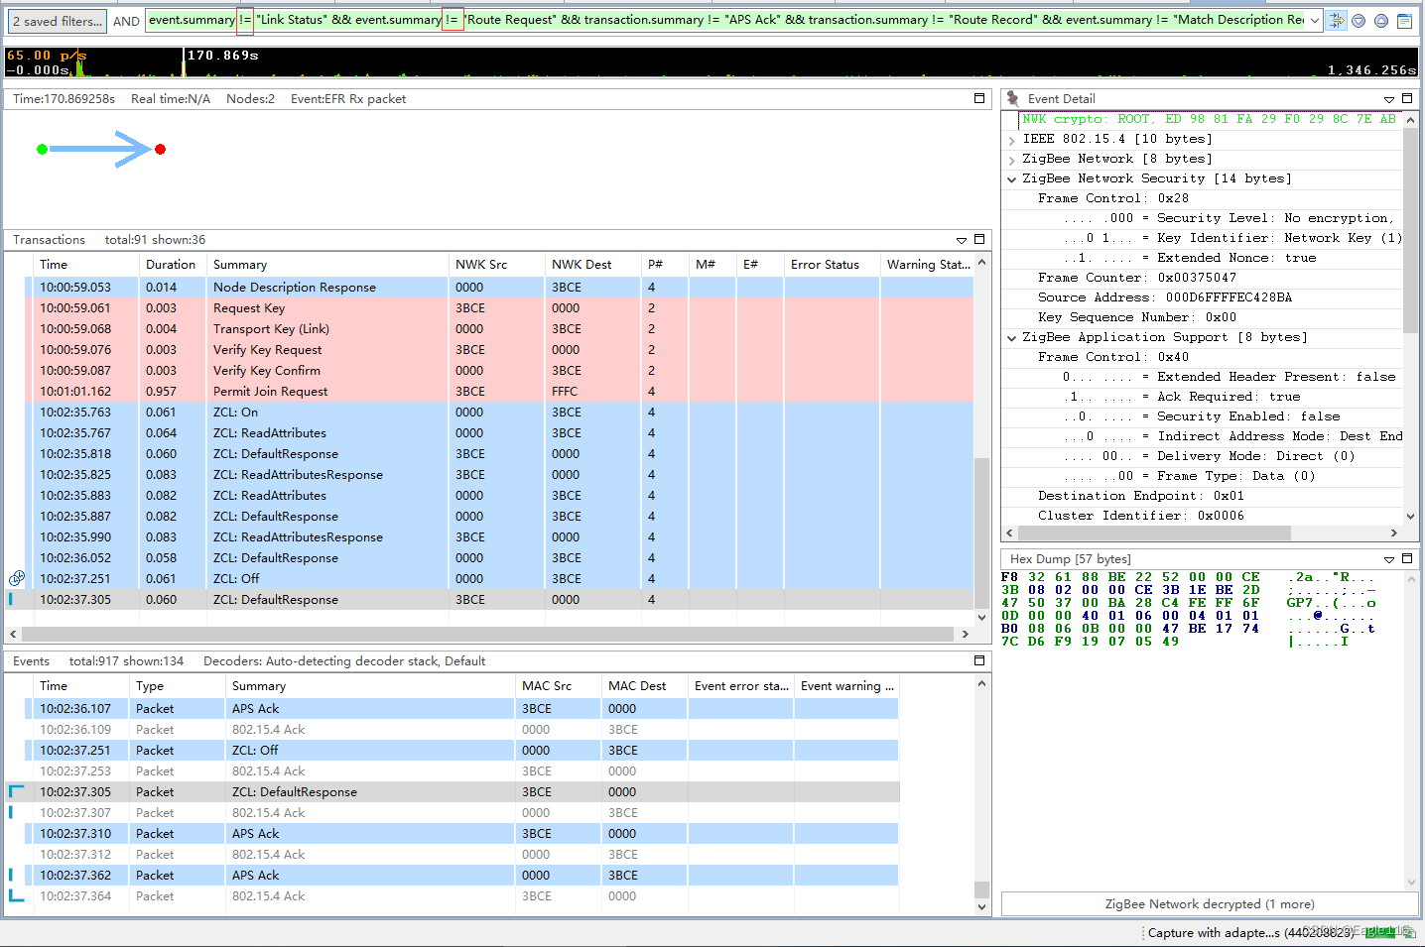This screenshot has height=947, width=1425.
Task: Click the pin icon beside Event Detail
Action: click(1012, 98)
